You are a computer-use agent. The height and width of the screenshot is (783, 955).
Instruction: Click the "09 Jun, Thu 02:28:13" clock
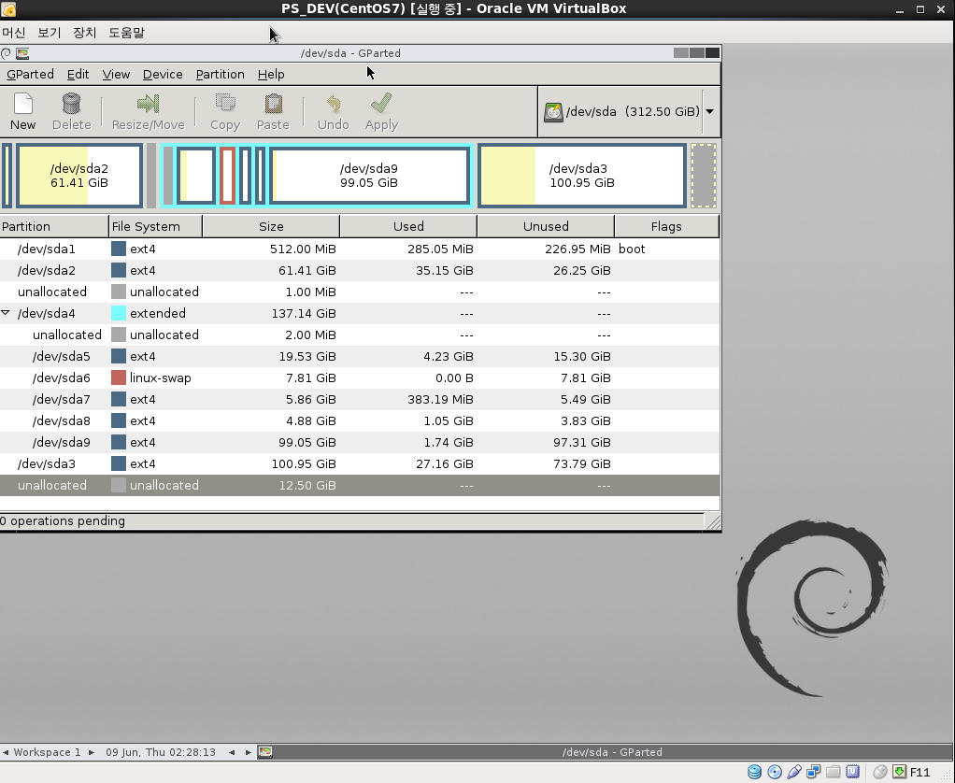point(161,752)
